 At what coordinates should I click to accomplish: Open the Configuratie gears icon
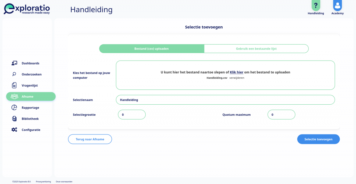click(x=14, y=130)
